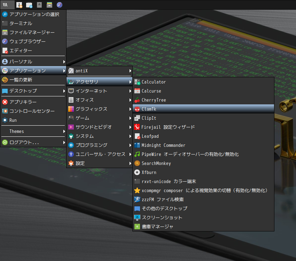
Task: Expand the ゲーム submenu
Action: (x=100, y=118)
